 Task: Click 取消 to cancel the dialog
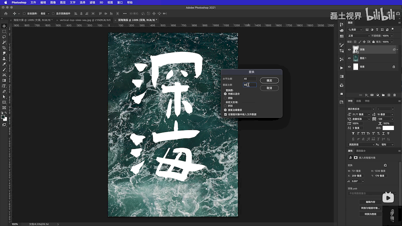pos(269,88)
